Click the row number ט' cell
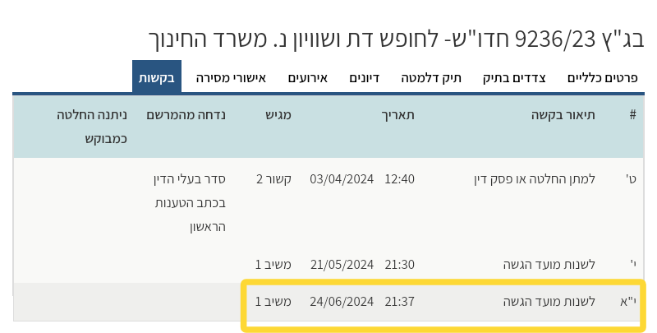657x333 pixels. point(632,179)
